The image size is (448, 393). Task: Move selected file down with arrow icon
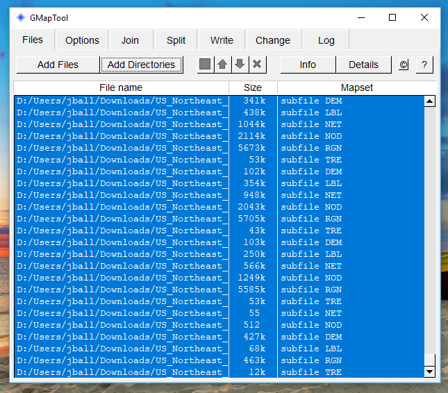(x=240, y=65)
